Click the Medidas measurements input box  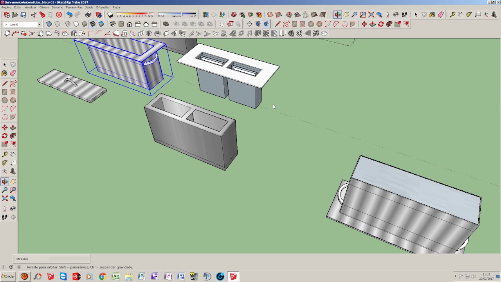pyautogui.click(x=70, y=258)
